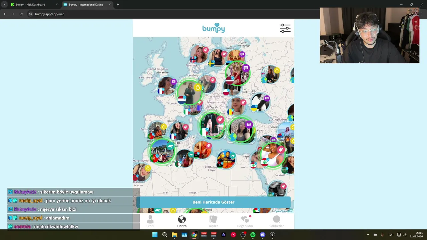Click the microphone icon in system tray
The image size is (427, 240).
pos(382,235)
